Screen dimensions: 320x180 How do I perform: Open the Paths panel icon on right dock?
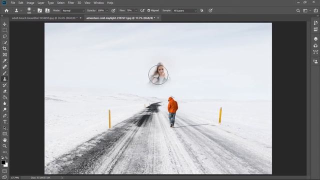(315, 52)
